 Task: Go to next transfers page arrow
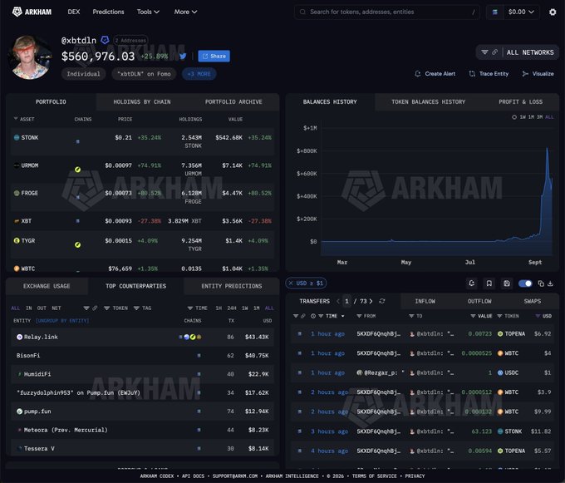[x=371, y=301]
